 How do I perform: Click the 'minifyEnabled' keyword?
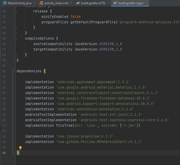tap(55, 17)
